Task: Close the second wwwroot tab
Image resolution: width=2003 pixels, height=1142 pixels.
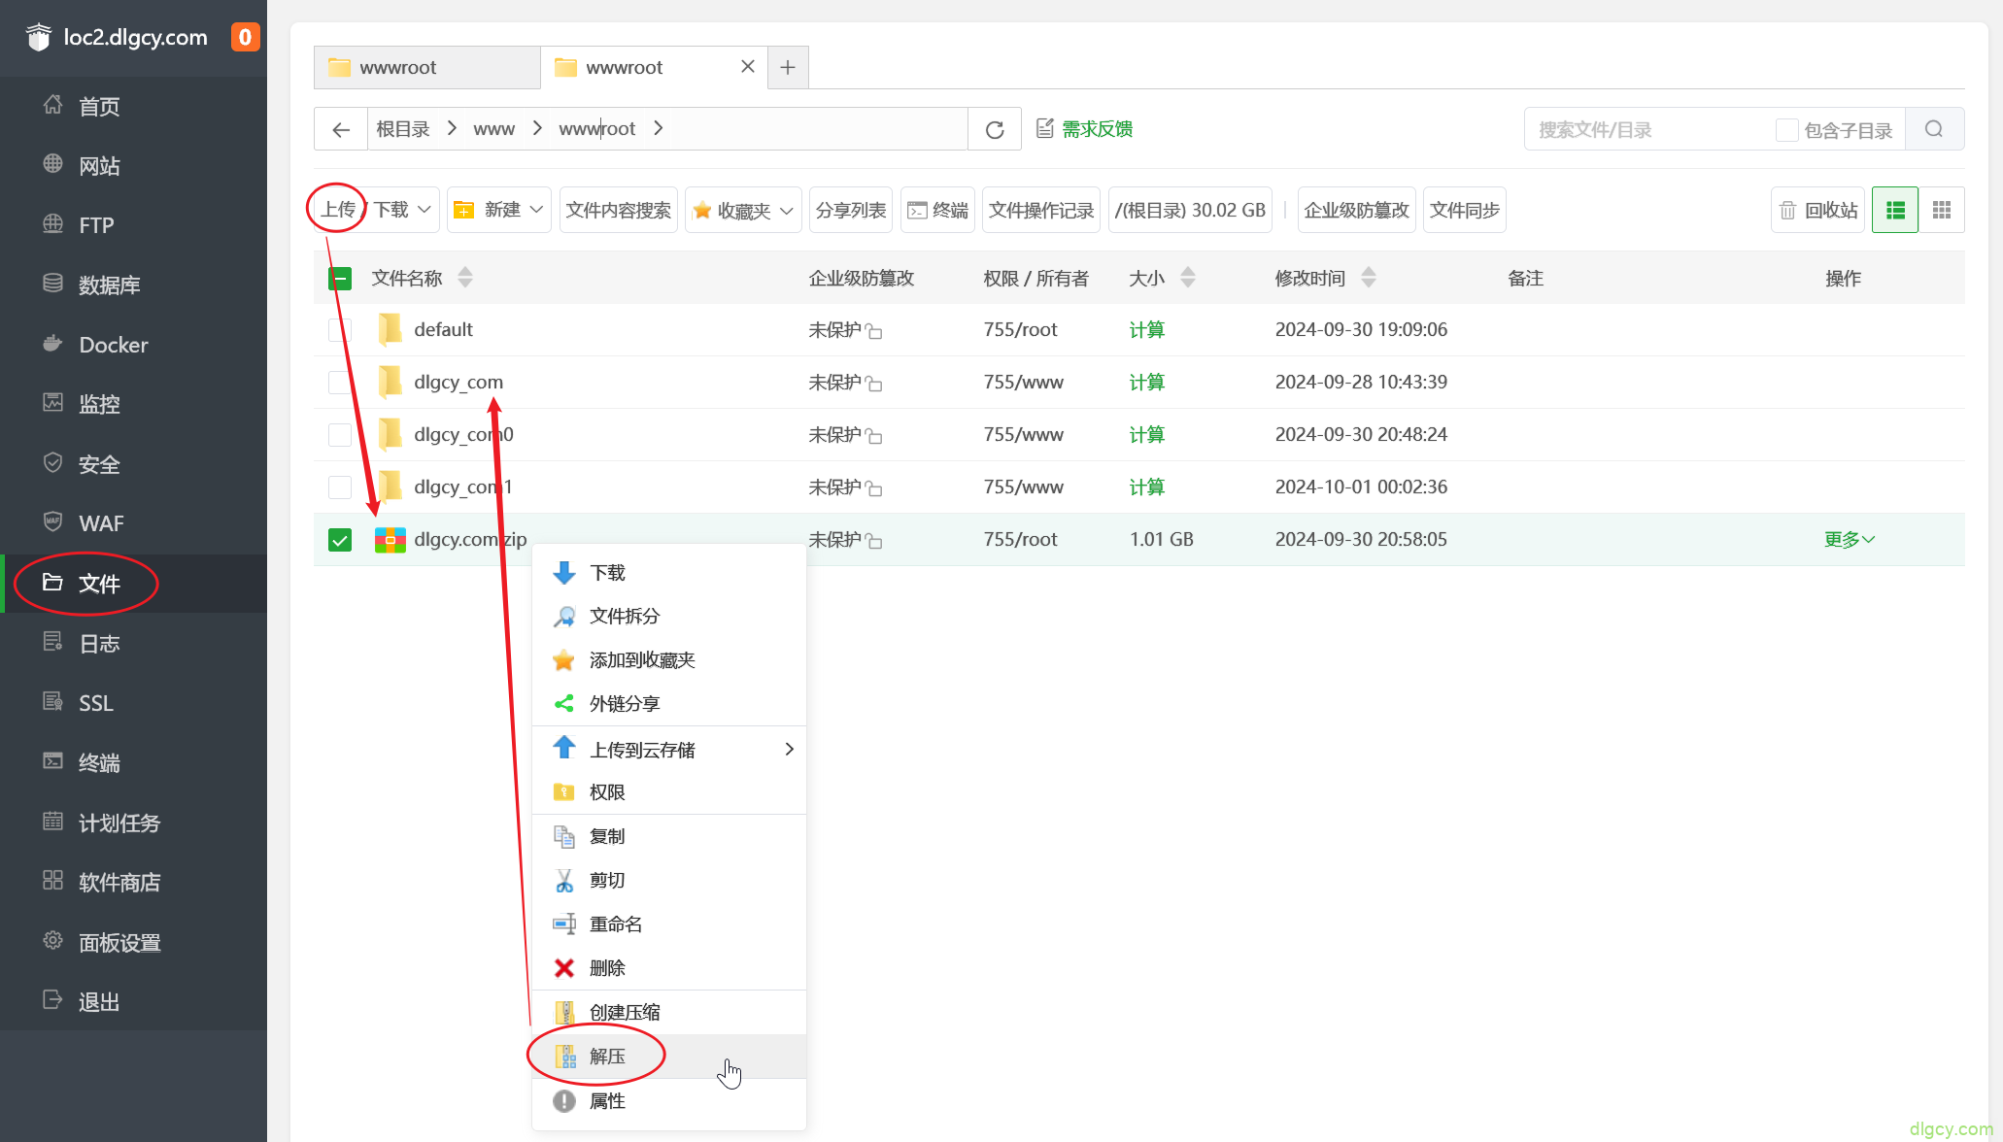Action: pos(747,66)
